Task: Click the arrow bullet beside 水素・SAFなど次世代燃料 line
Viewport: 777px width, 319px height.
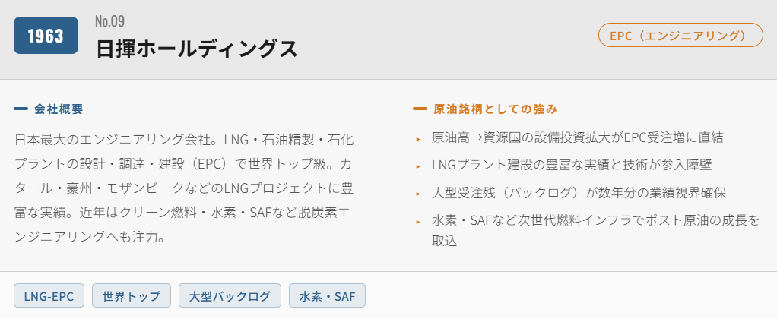Action: coord(418,221)
